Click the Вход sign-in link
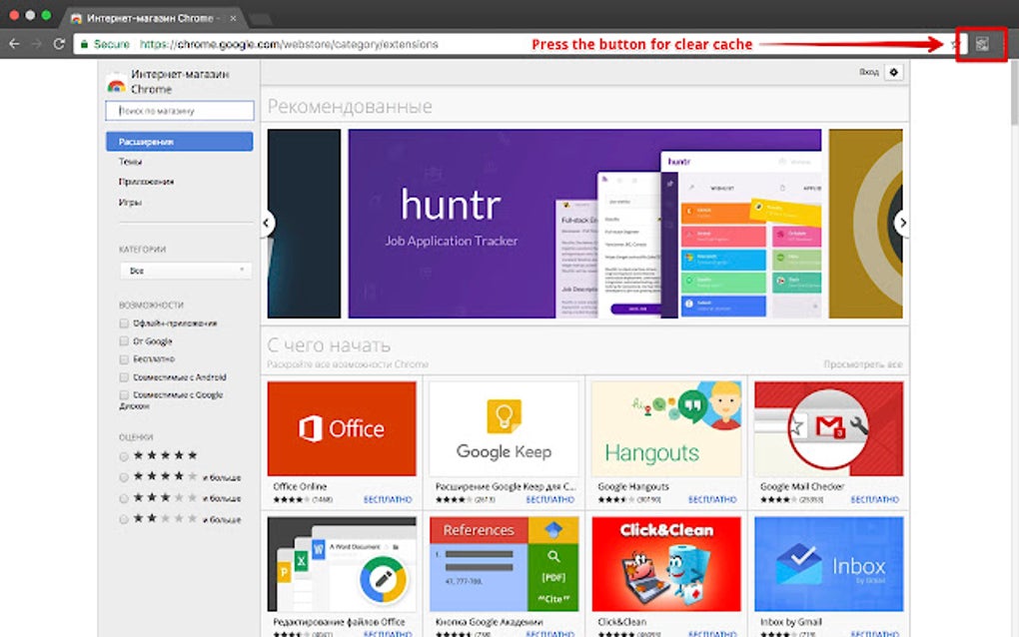This screenshot has height=637, width=1019. pos(867,72)
